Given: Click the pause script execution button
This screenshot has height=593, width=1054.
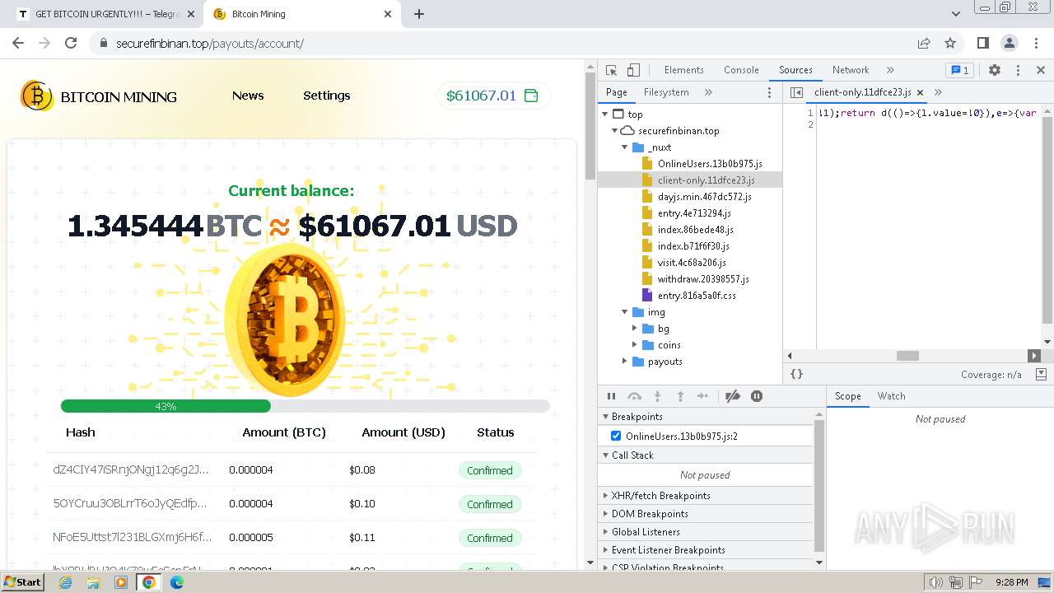Looking at the screenshot, I should [x=611, y=396].
